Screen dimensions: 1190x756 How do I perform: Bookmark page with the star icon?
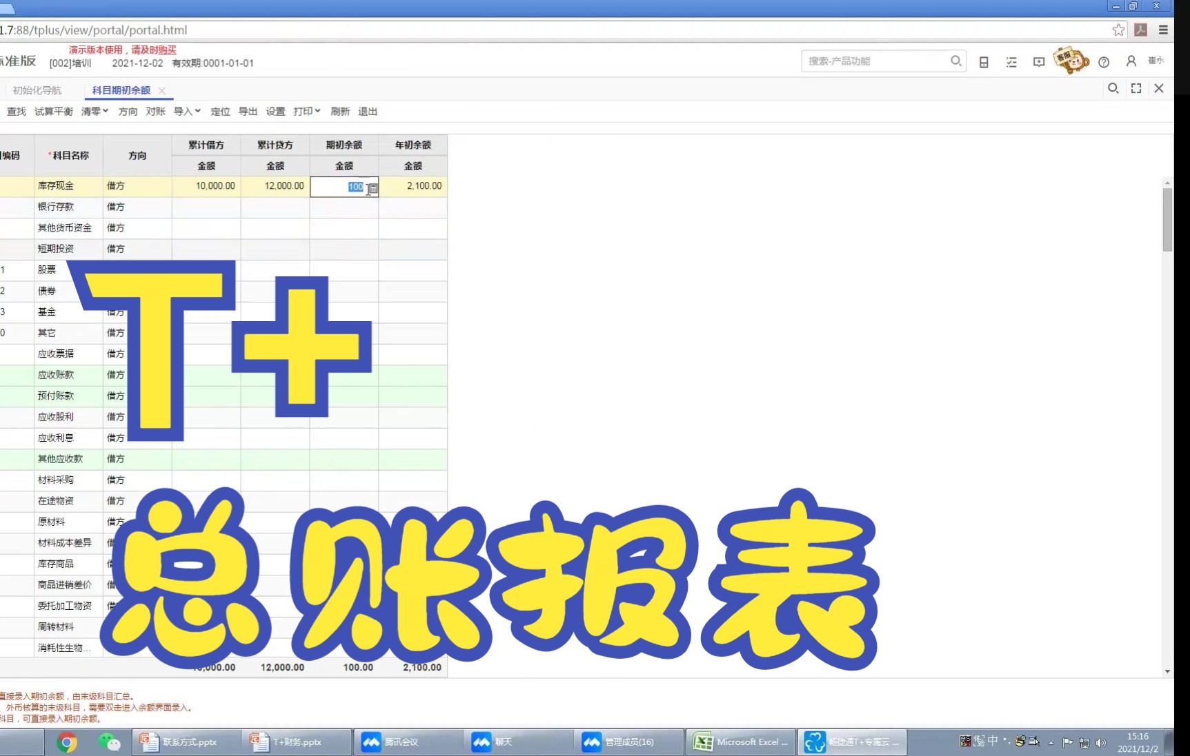1118,30
